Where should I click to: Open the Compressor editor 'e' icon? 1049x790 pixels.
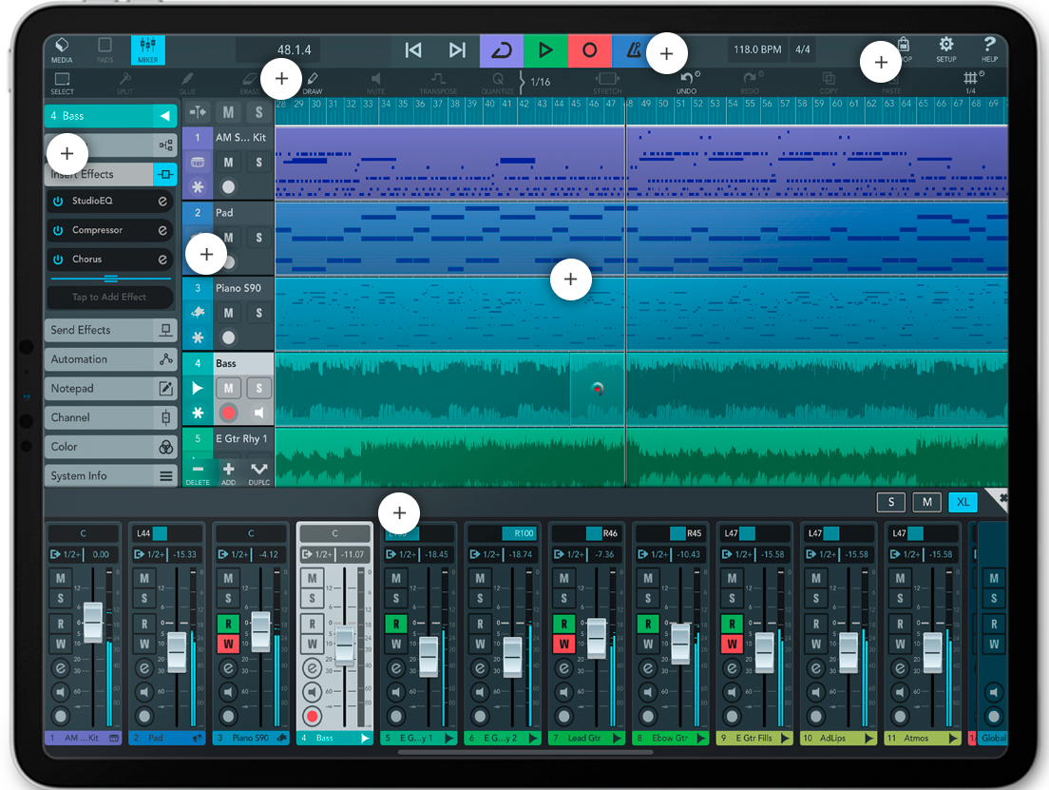162,230
